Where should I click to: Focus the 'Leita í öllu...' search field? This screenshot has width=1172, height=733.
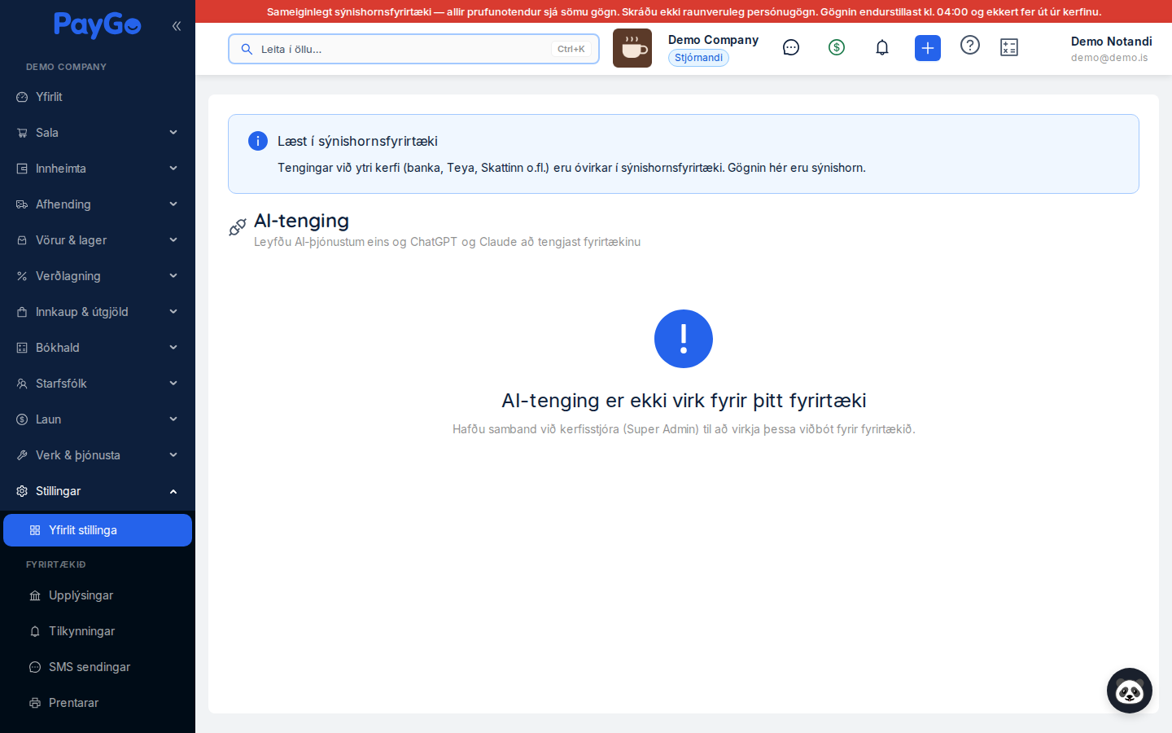(413, 49)
